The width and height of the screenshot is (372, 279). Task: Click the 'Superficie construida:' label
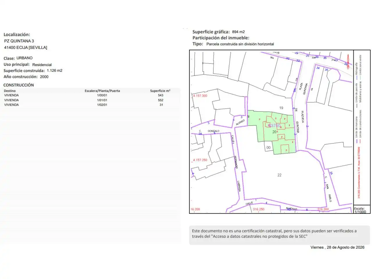tap(24, 71)
